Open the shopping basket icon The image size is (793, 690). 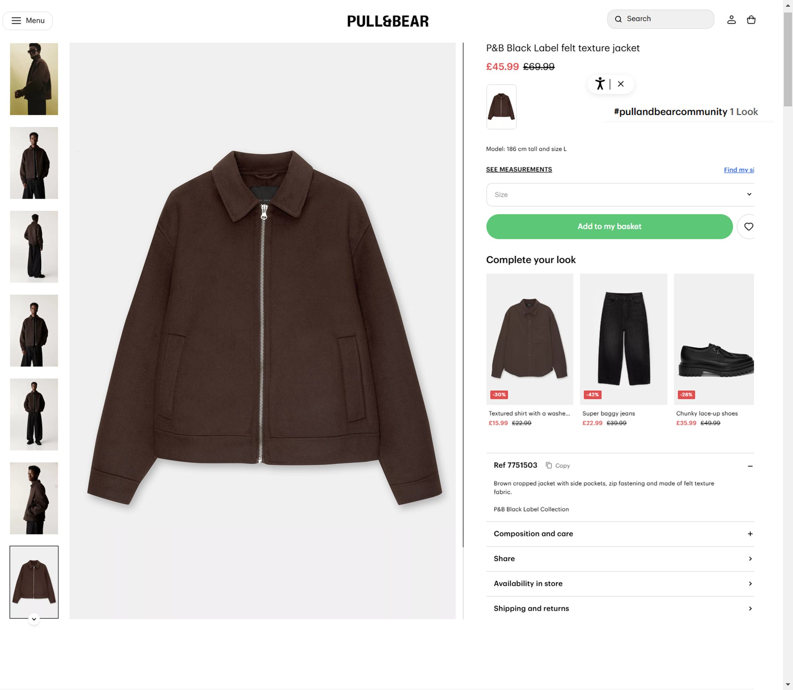point(751,20)
